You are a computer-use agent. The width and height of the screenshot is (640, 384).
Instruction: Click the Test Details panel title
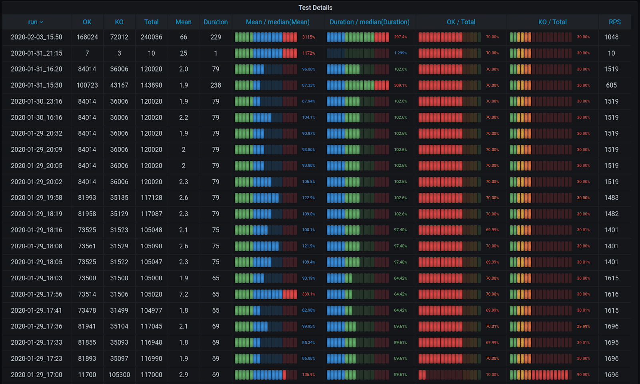pyautogui.click(x=315, y=7)
